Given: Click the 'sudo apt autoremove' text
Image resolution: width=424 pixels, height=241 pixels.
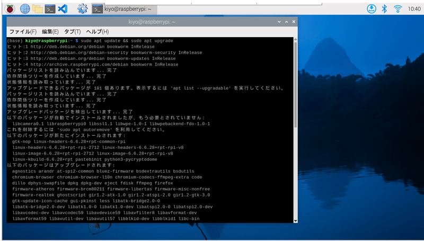Looking at the screenshot, I should coord(84,130).
